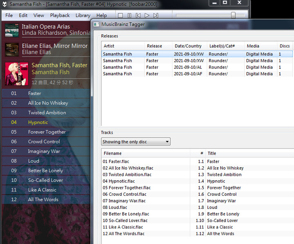The image size is (294, 244).
Task: Click filename '12 All The Words.flac'
Action: point(124,234)
